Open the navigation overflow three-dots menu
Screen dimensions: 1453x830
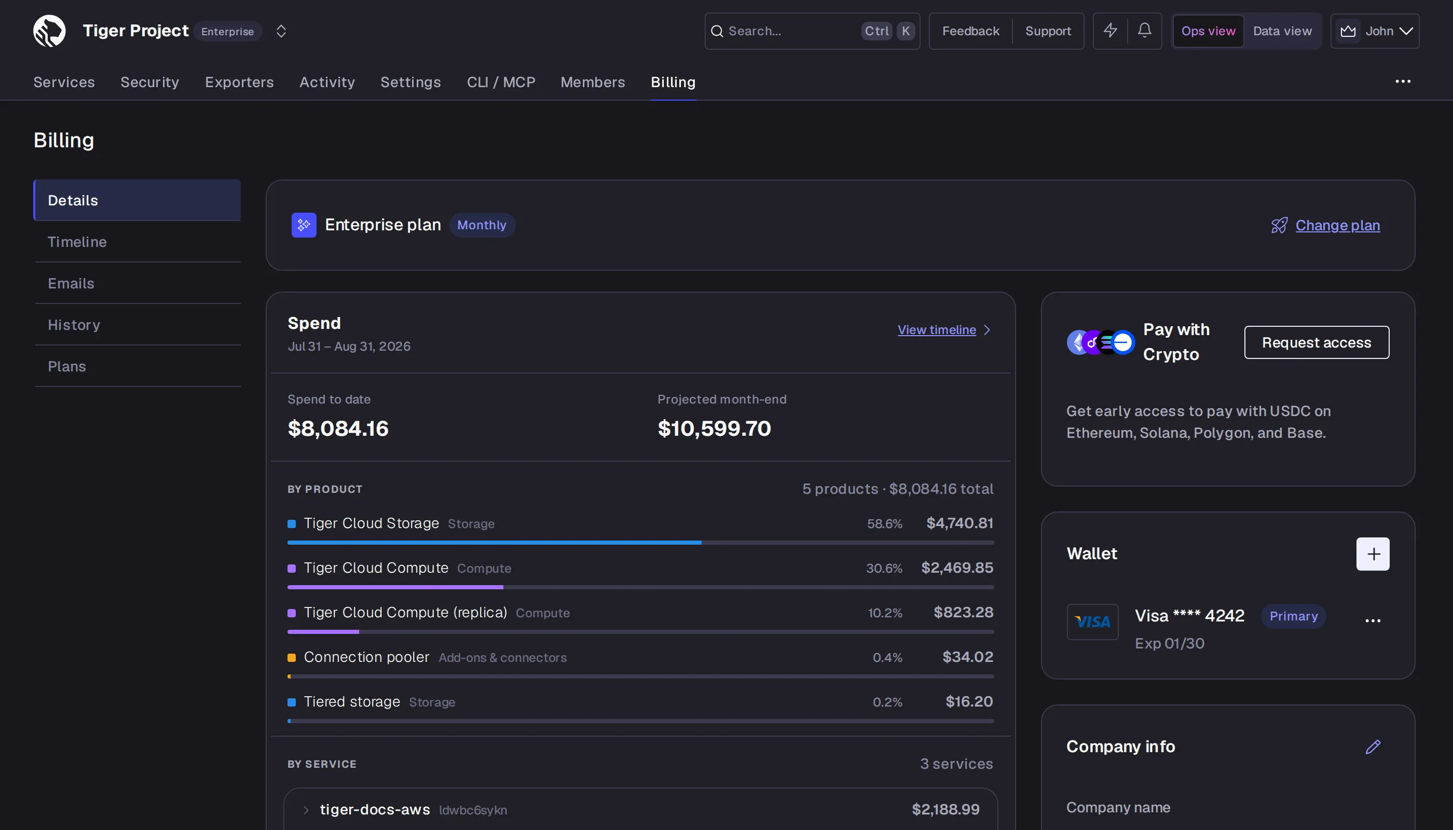pyautogui.click(x=1402, y=81)
